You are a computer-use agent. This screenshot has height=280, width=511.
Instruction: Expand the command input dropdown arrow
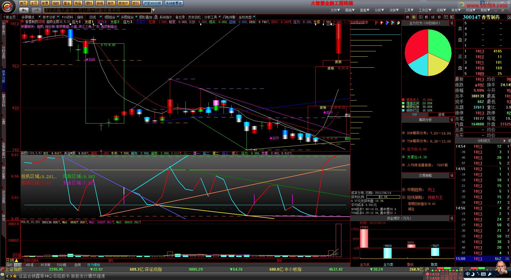(x=153, y=10)
